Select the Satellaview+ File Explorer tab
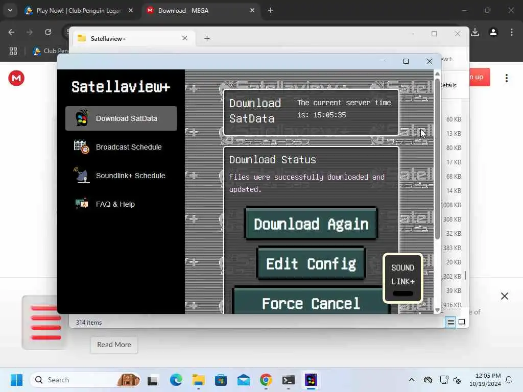The width and height of the screenshot is (523, 392). 133,39
